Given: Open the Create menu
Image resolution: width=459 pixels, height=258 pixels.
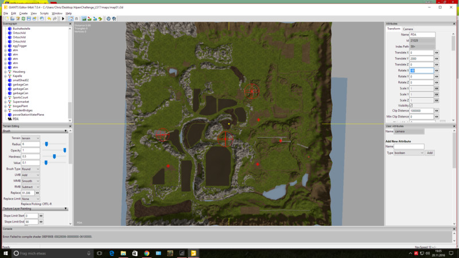Looking at the screenshot, I should point(24,13).
